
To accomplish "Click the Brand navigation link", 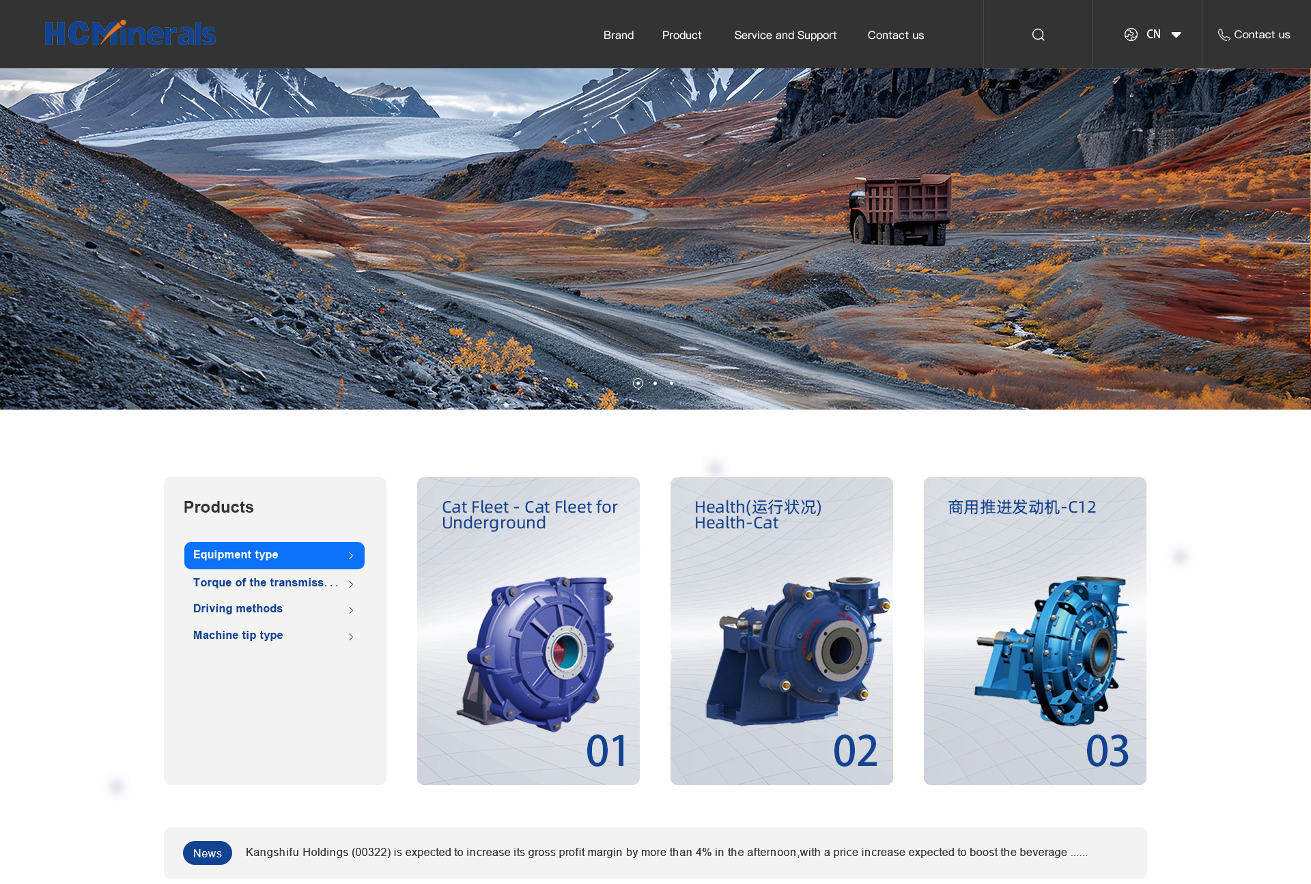I will click(618, 35).
